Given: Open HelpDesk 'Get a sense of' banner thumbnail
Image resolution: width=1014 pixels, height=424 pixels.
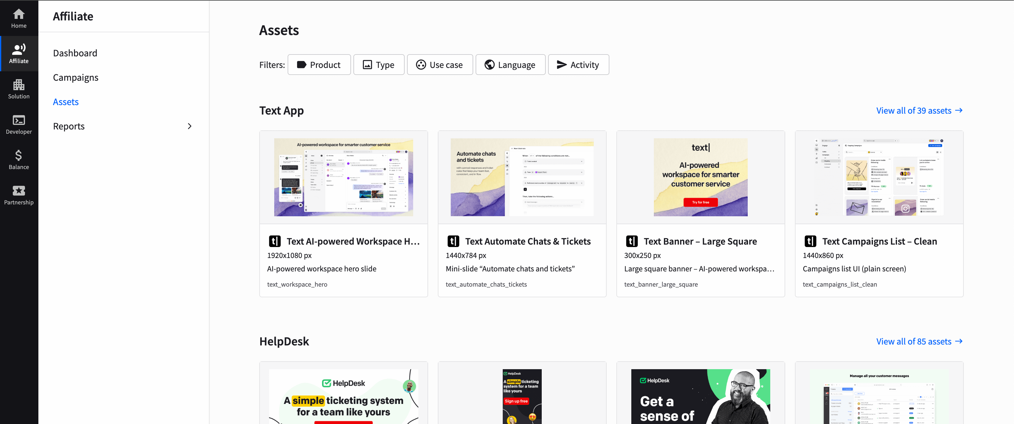Looking at the screenshot, I should 701,397.
